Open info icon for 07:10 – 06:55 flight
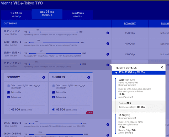 click(108, 44)
